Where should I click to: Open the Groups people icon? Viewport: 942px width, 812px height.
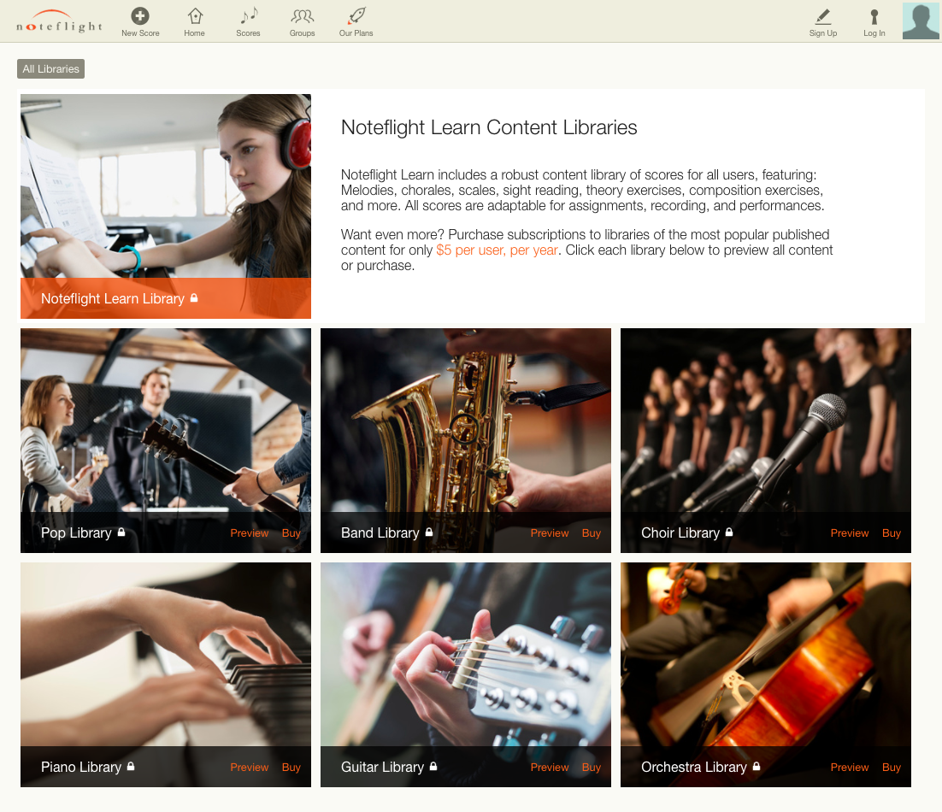(302, 16)
